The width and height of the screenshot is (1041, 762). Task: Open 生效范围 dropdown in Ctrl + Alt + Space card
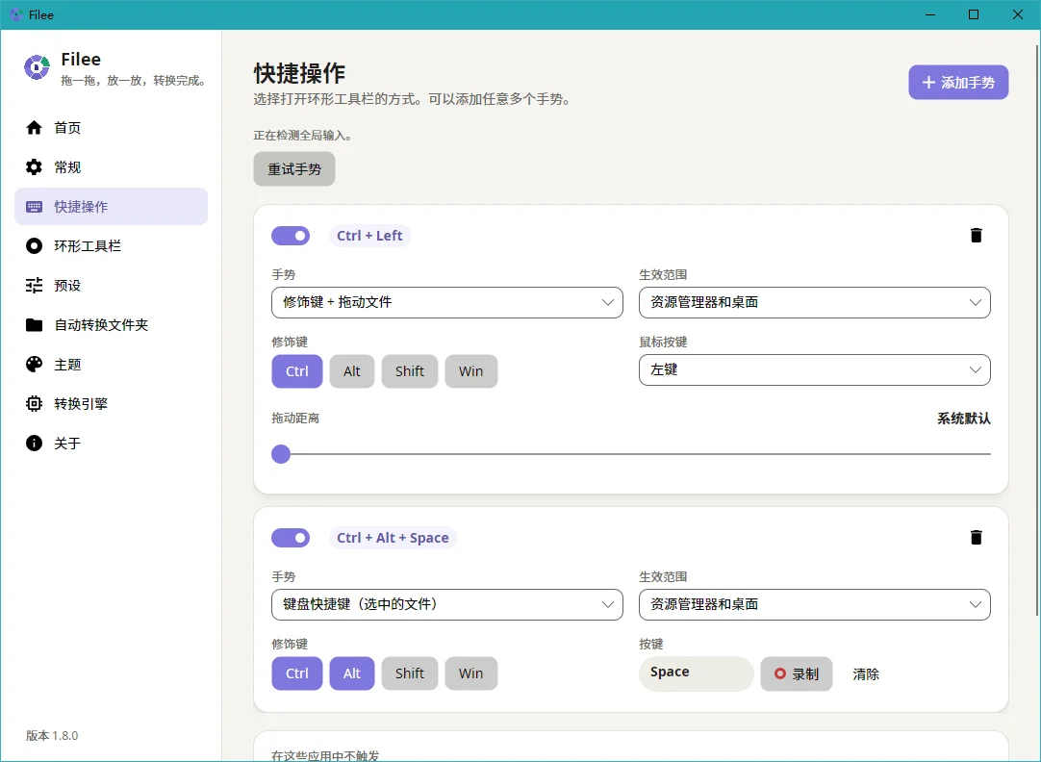pyautogui.click(x=815, y=604)
